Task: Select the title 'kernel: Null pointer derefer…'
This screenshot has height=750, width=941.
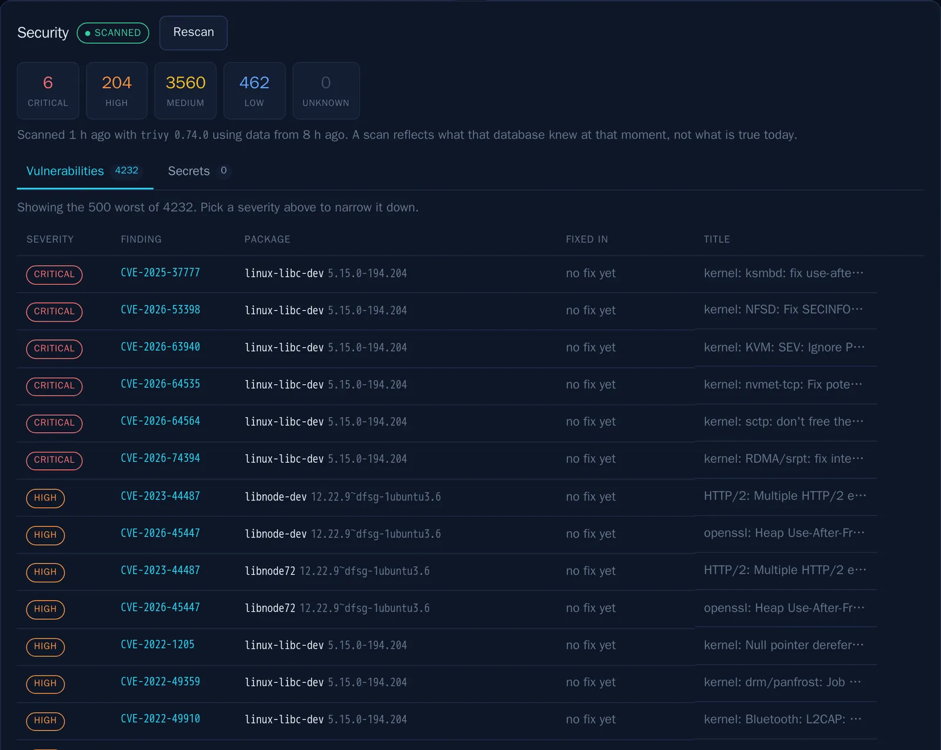Action: pos(784,645)
